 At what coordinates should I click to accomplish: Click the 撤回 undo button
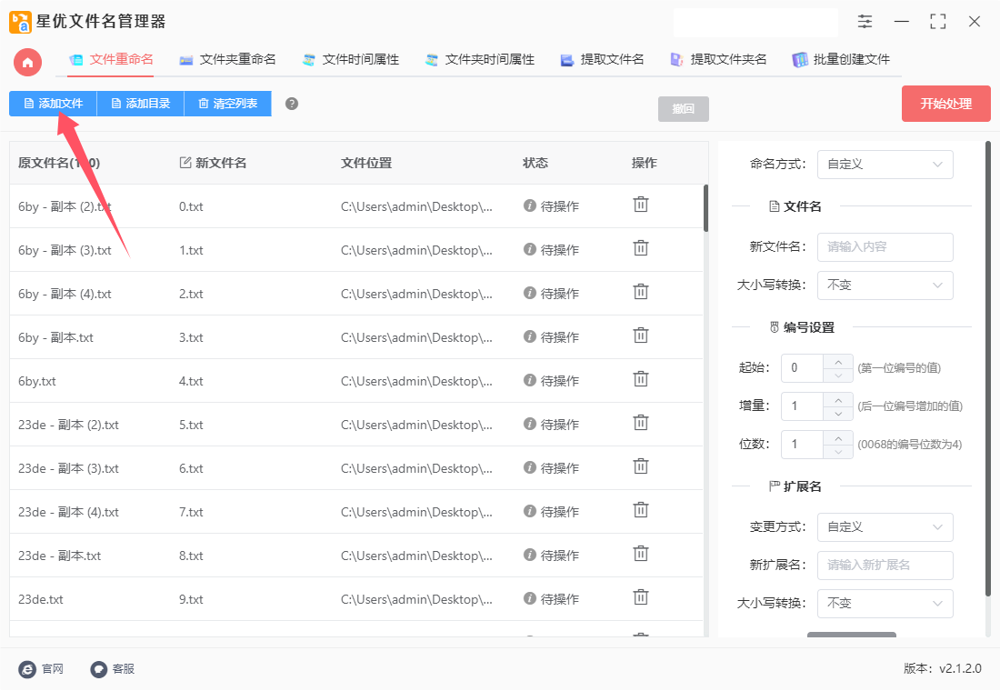coord(683,109)
